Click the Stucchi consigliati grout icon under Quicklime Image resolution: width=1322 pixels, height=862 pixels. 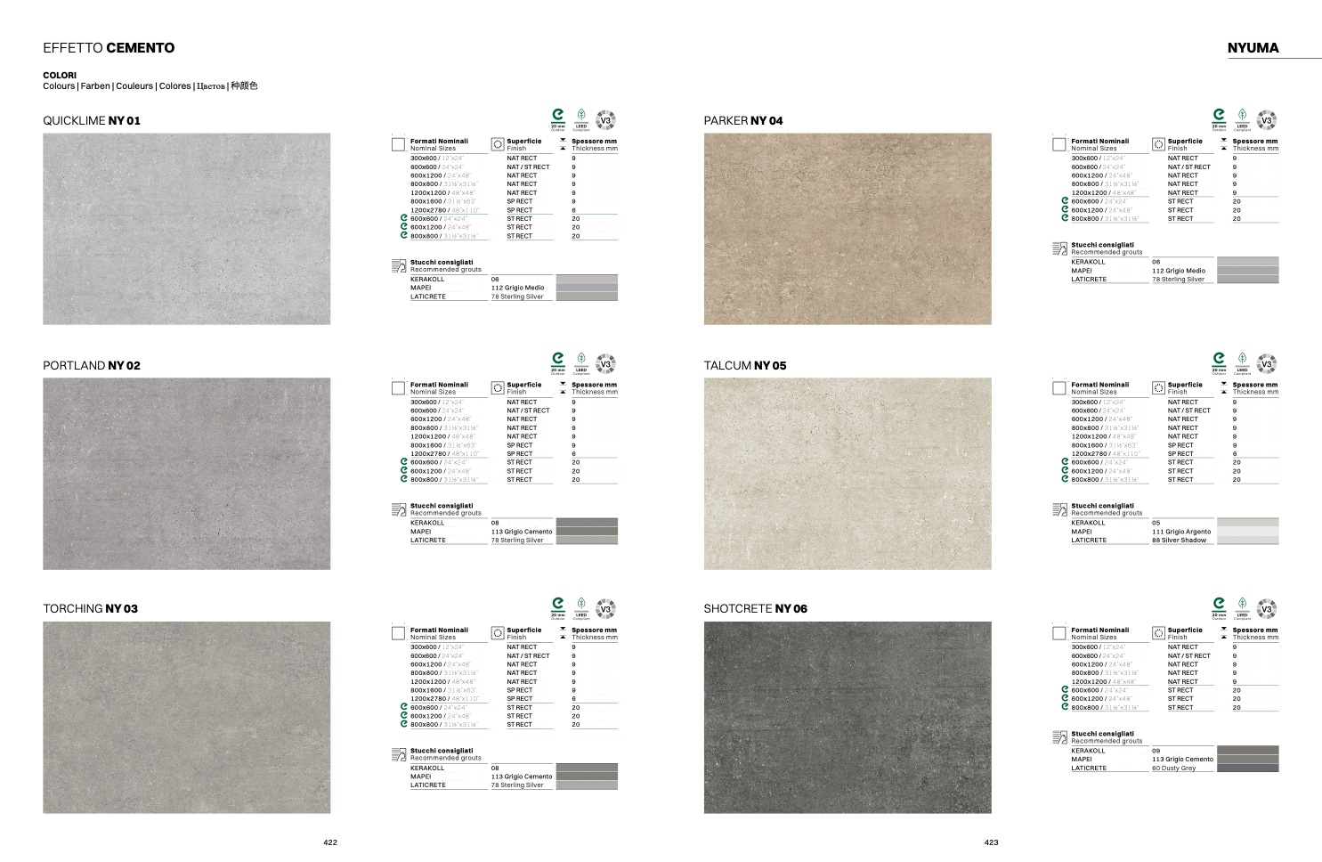click(x=399, y=265)
